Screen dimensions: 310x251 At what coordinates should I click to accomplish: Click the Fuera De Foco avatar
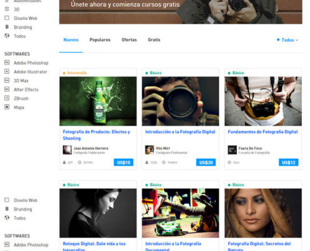(x=232, y=150)
